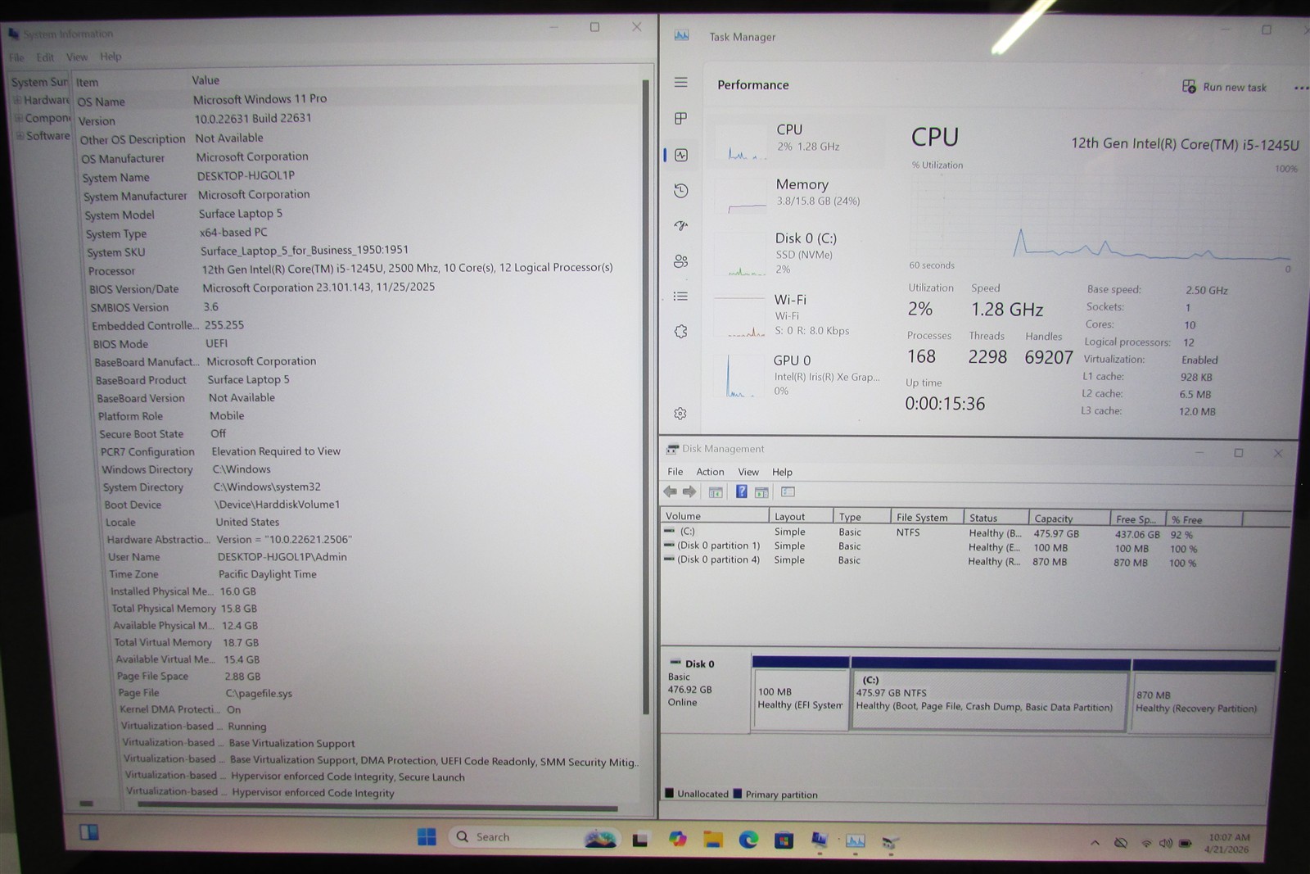
Task: Click the vertical scrollbar in System Information
Action: point(646,397)
